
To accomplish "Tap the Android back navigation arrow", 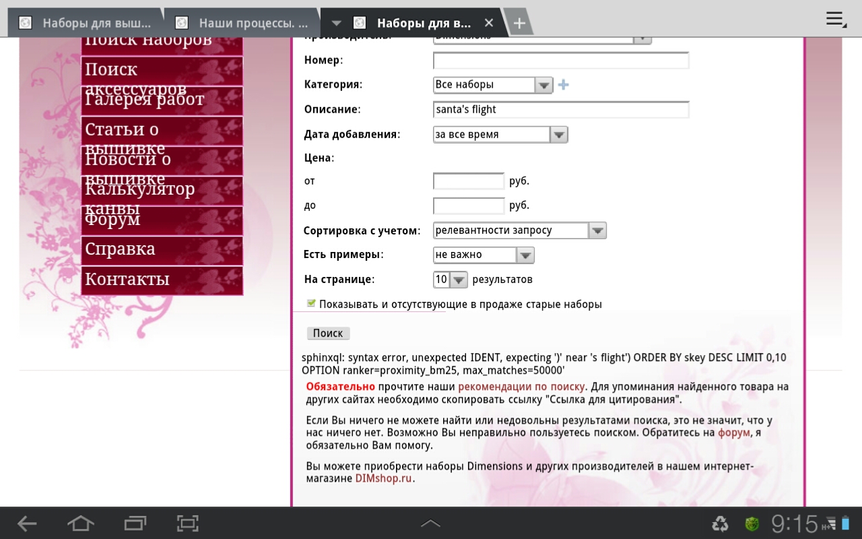I will coord(27,524).
